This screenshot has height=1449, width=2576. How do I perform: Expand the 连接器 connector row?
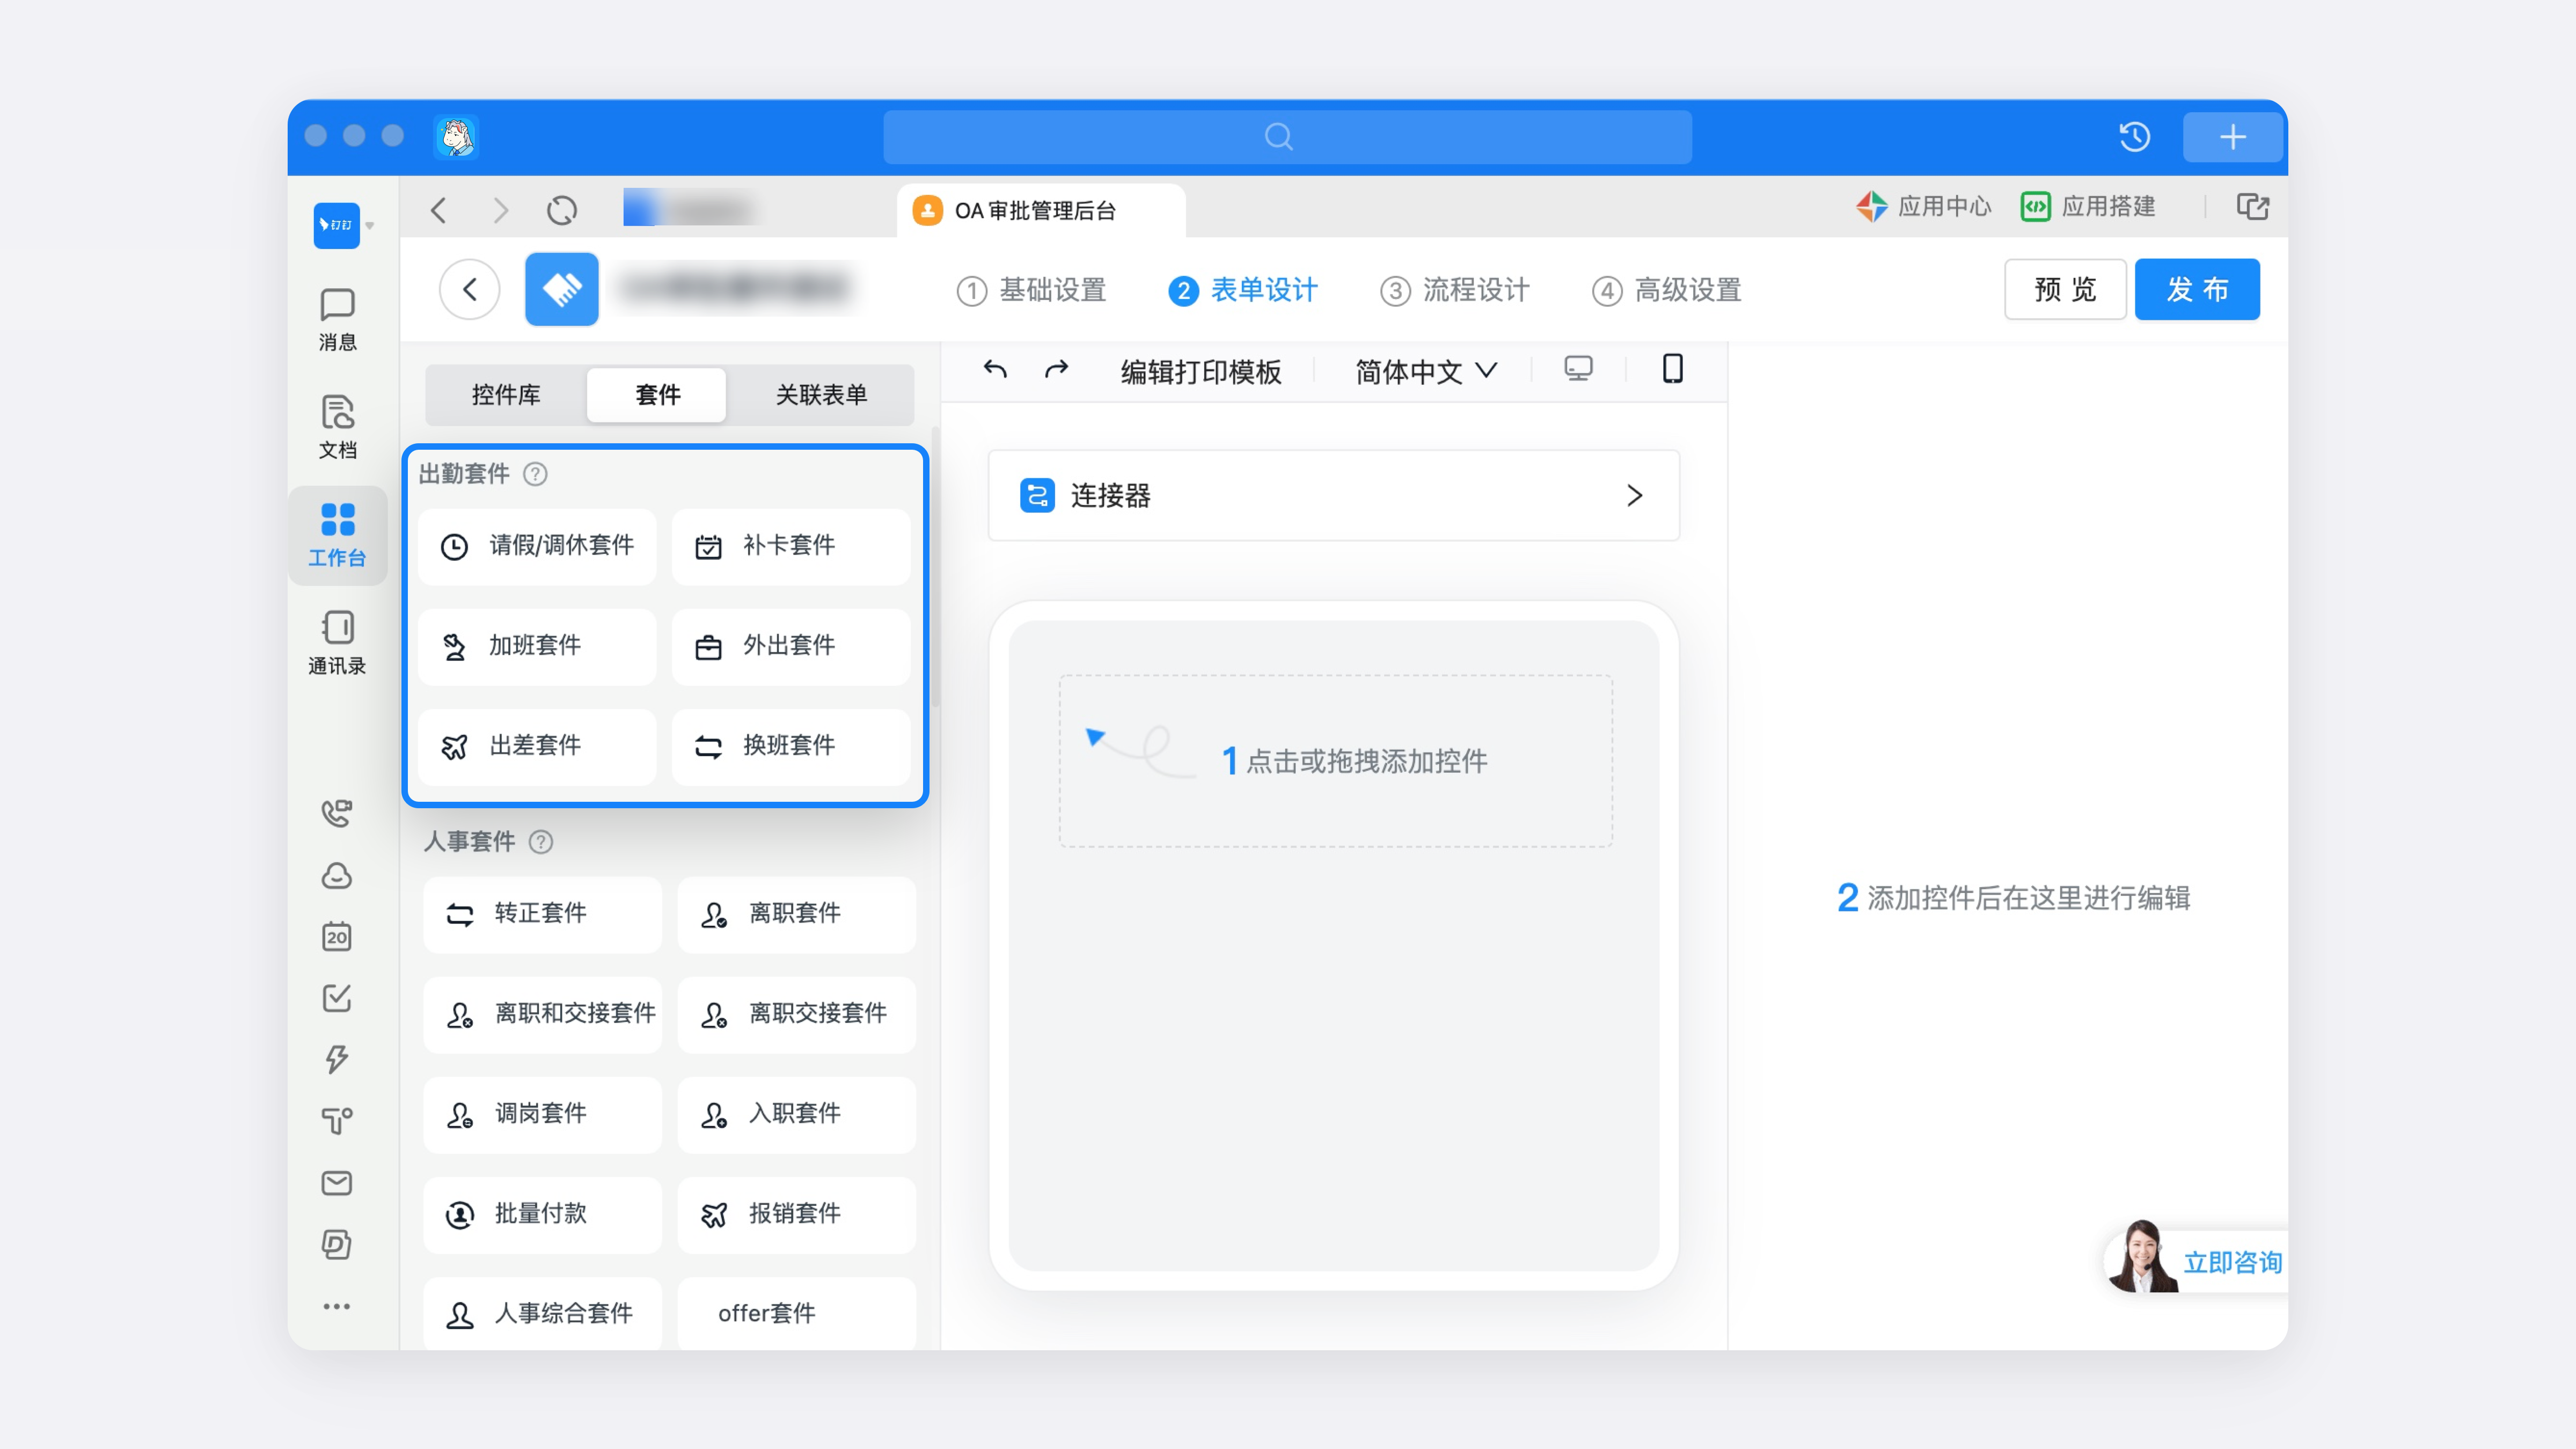click(x=1333, y=495)
